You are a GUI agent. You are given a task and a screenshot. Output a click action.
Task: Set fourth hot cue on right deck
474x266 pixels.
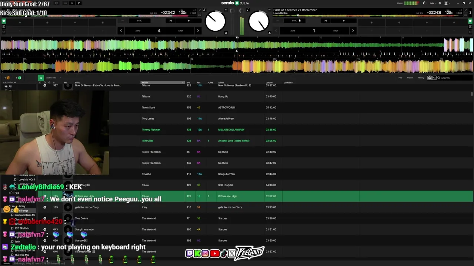tap(454, 23)
